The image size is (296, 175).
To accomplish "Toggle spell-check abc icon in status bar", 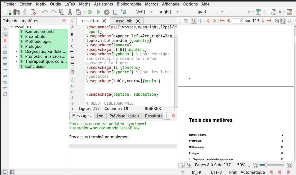I will [x=183, y=172].
